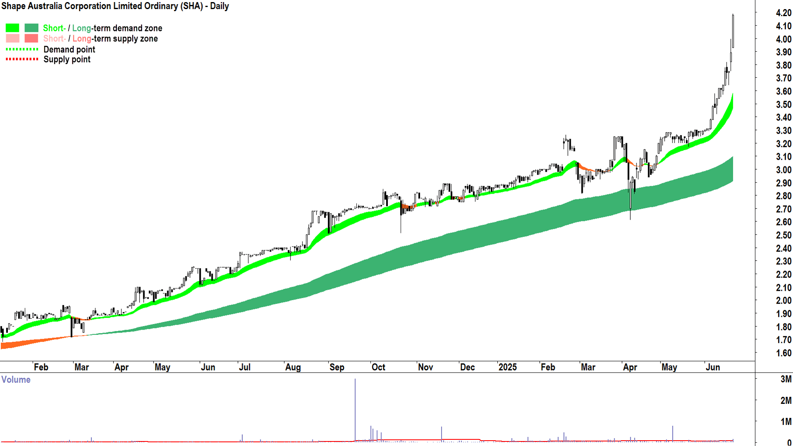Click the Oct month label on time axis

[378, 367]
